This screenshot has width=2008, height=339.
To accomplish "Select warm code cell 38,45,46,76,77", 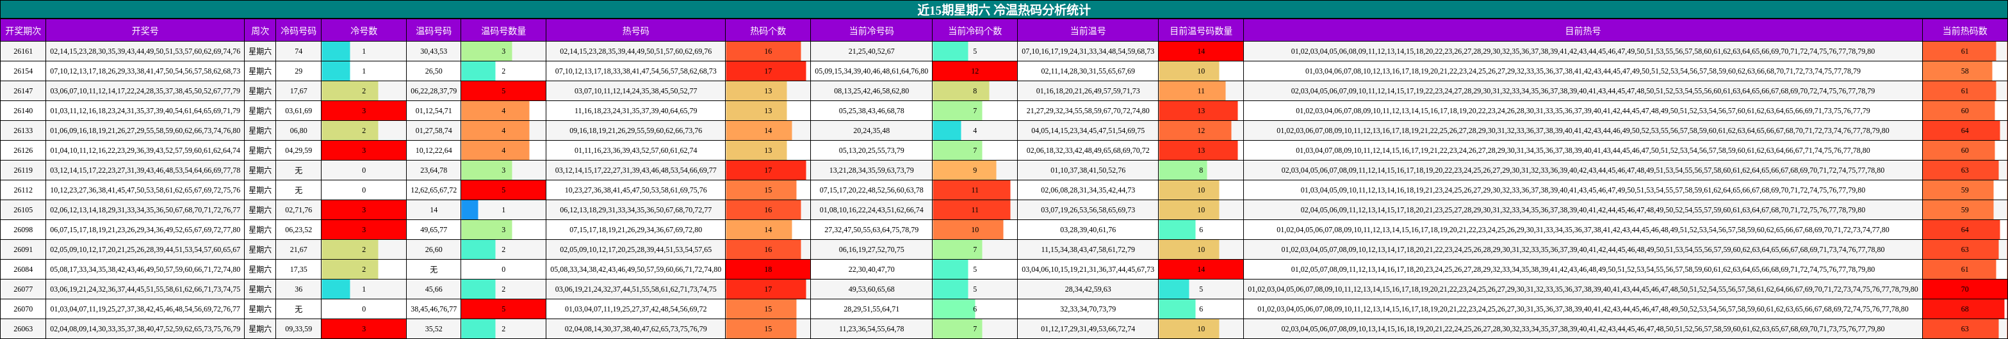I will 434,310.
